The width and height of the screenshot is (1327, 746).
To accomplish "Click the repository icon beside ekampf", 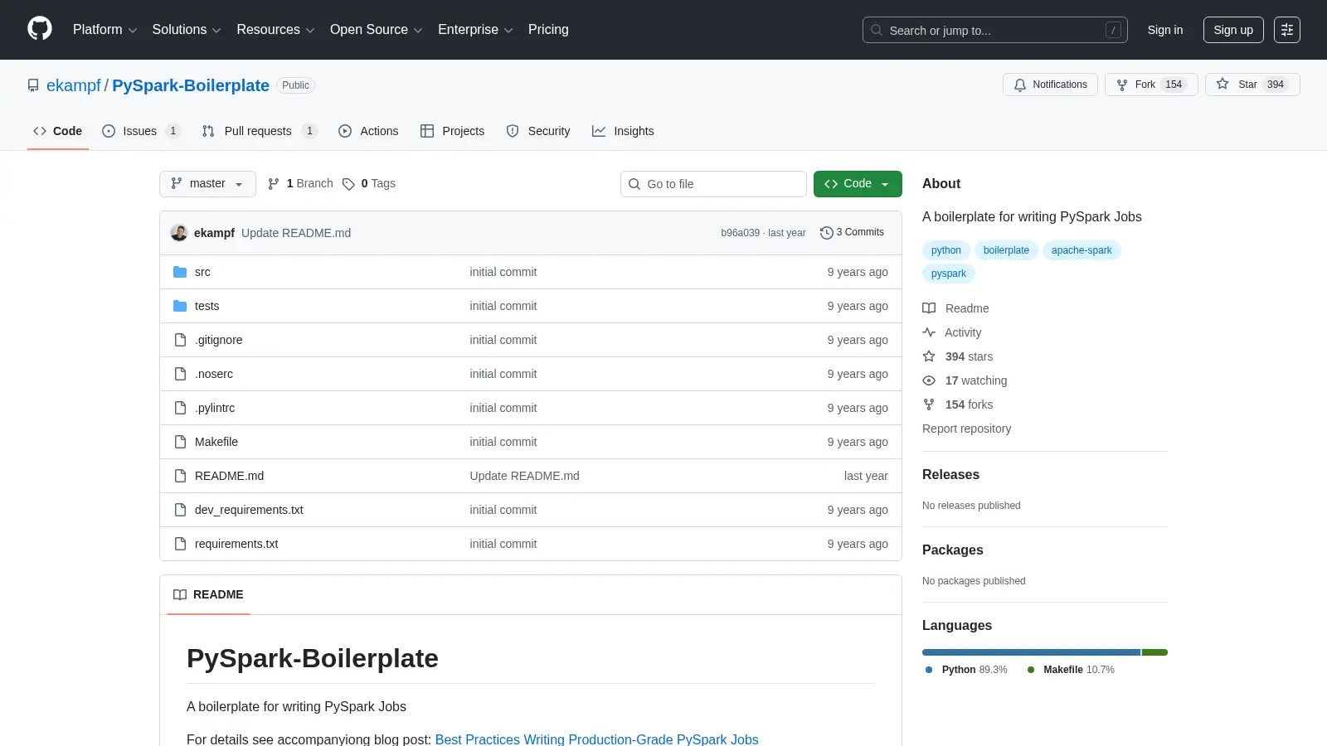I will click(x=33, y=85).
